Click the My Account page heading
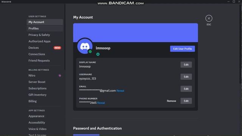 click(83, 17)
